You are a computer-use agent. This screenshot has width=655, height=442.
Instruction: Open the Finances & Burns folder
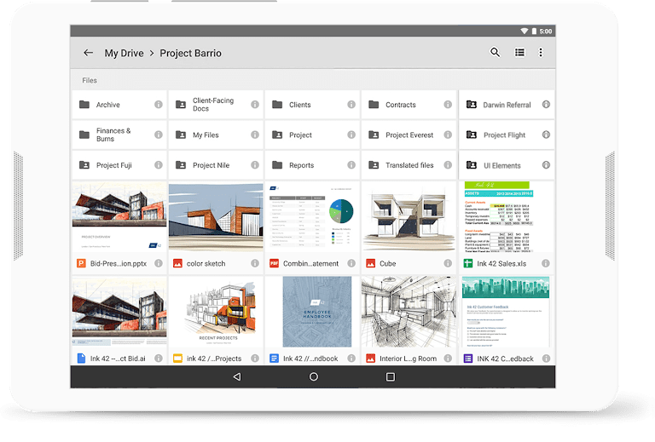[119, 135]
